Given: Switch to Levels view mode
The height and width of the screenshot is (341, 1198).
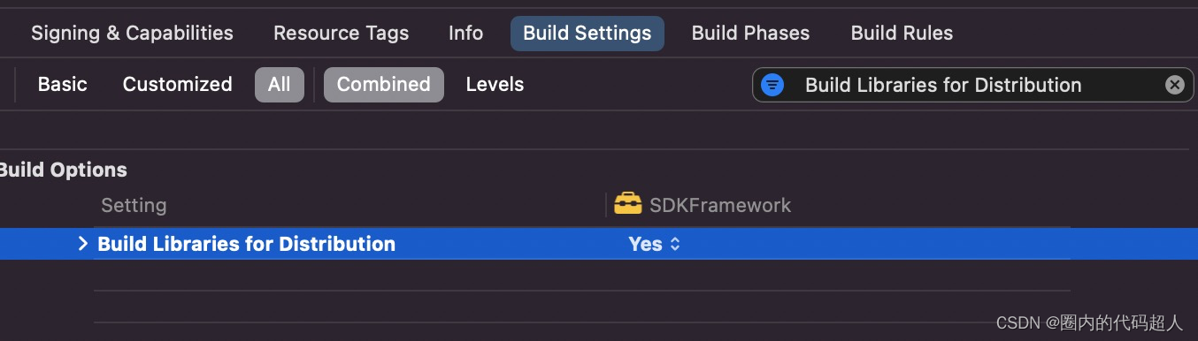Looking at the screenshot, I should [495, 85].
